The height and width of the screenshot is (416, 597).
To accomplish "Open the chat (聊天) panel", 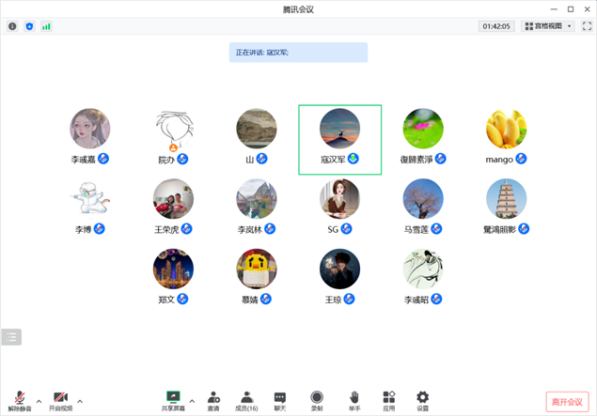I will pyautogui.click(x=280, y=399).
